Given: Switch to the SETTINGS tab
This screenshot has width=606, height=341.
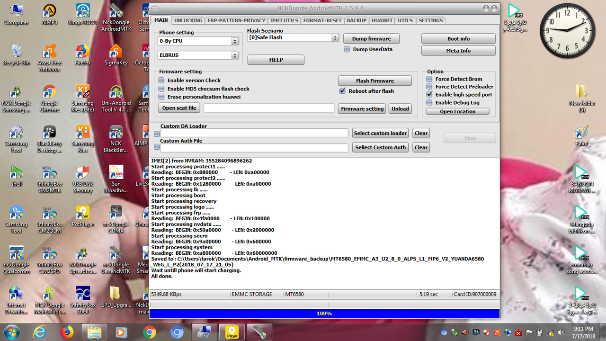Looking at the screenshot, I should click(x=431, y=21).
